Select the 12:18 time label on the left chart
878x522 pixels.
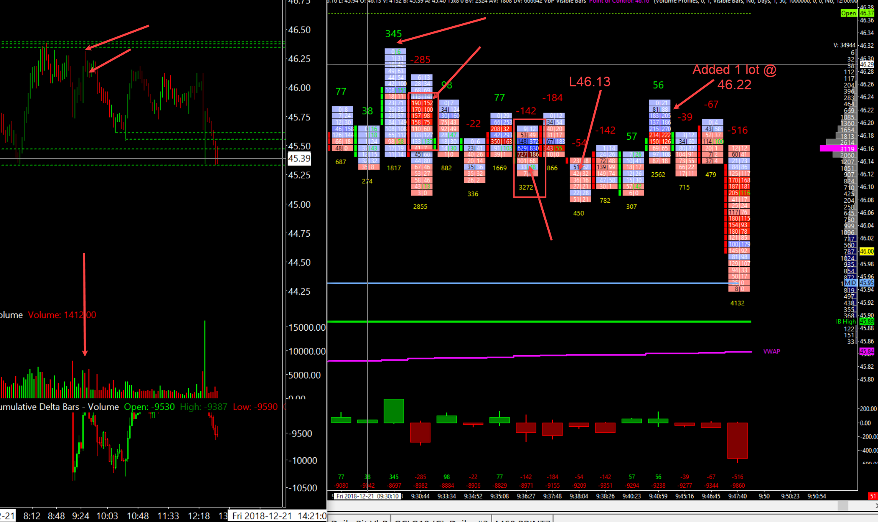pyautogui.click(x=199, y=516)
